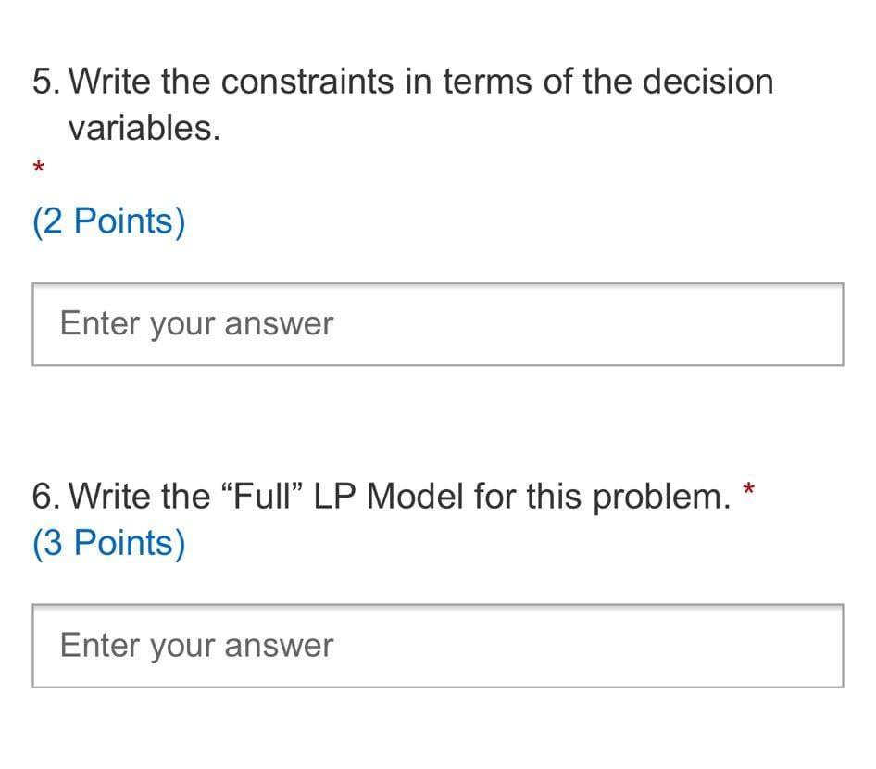
Task: Click the word "decision" in question 5
Action: (x=707, y=82)
